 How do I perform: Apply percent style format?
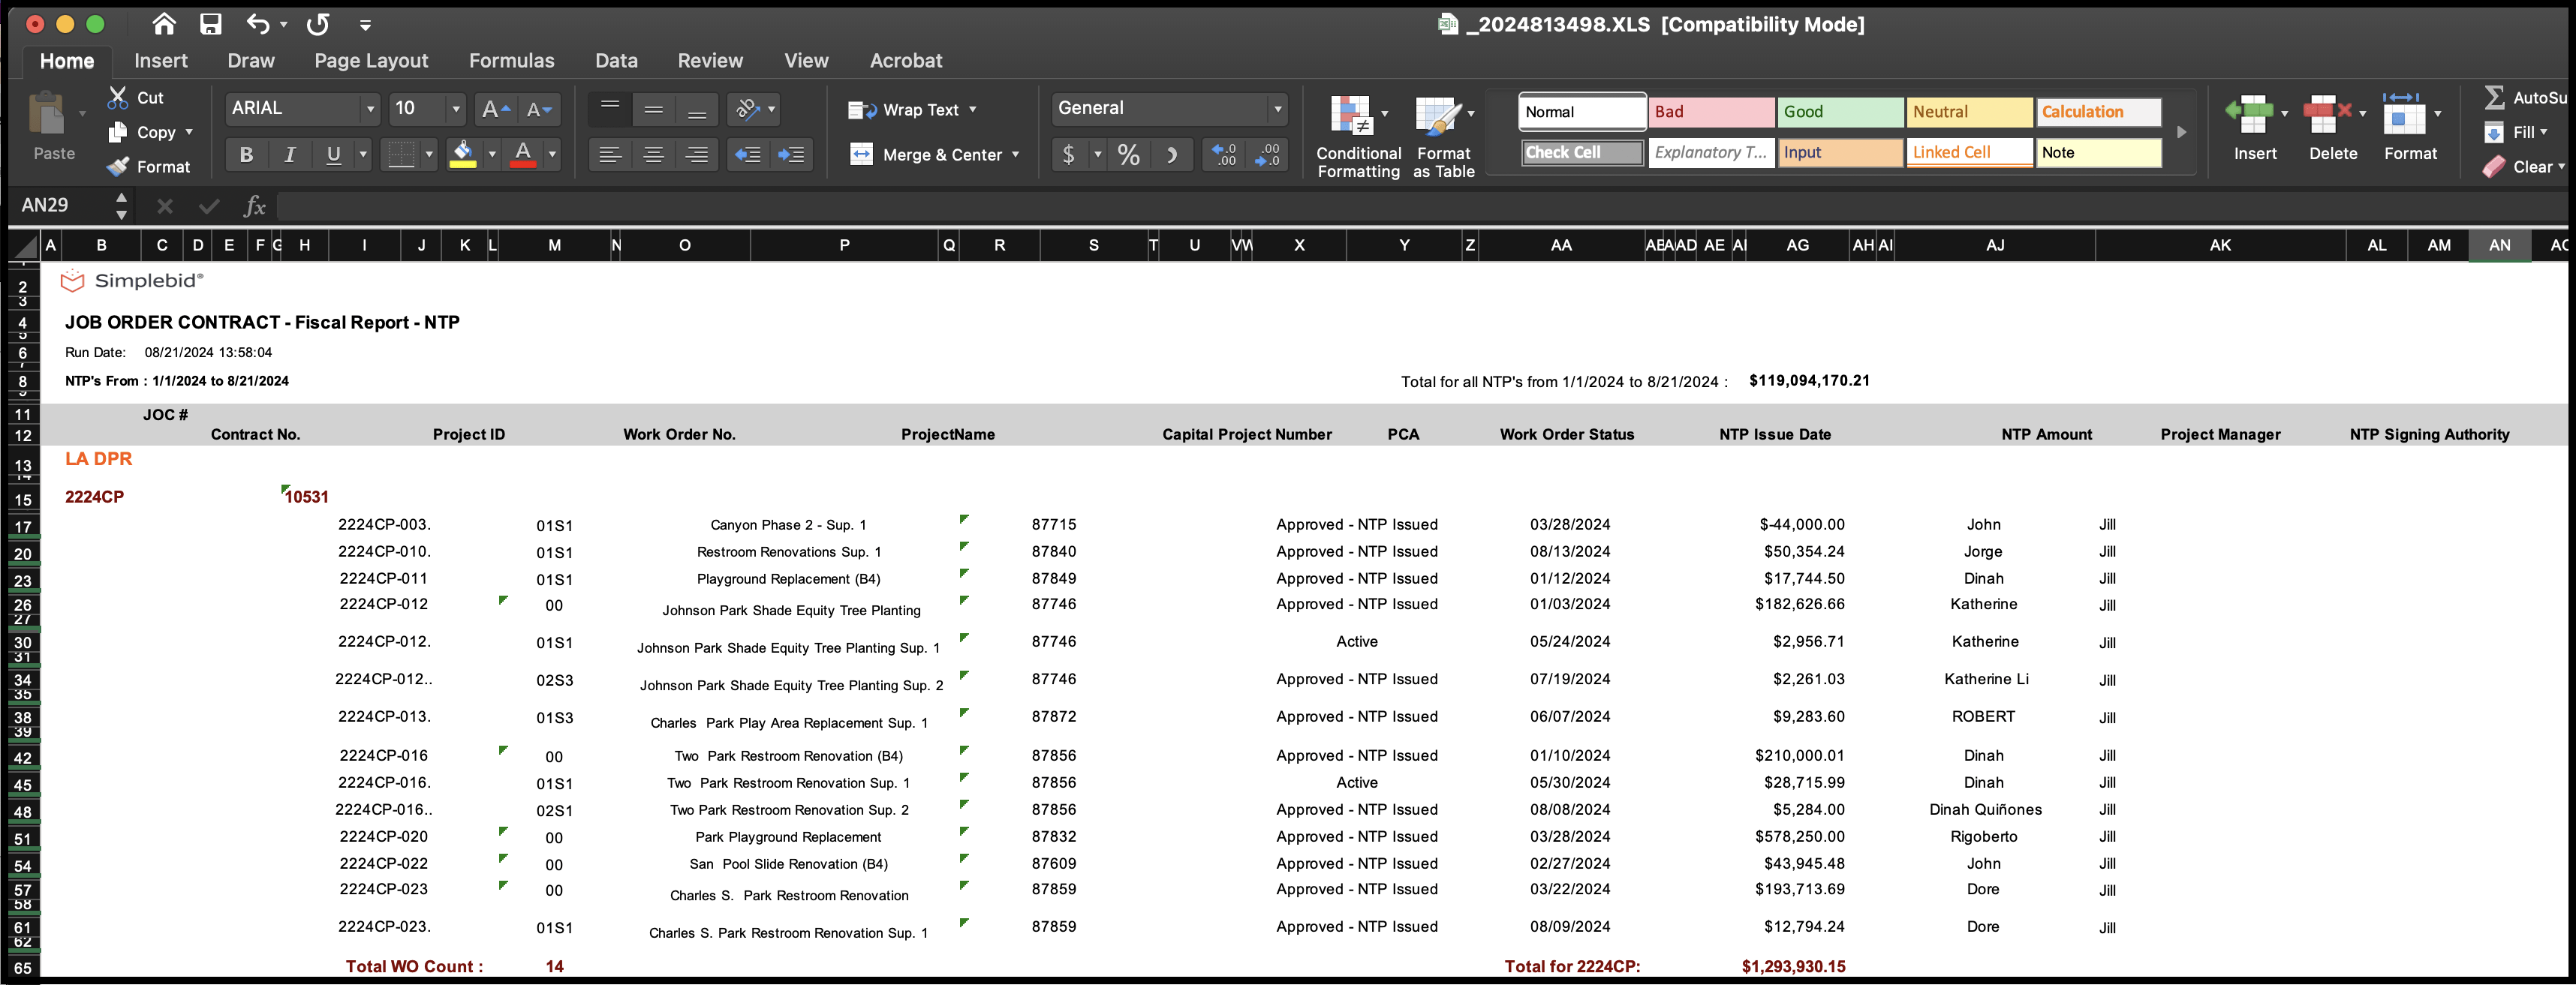(x=1129, y=155)
